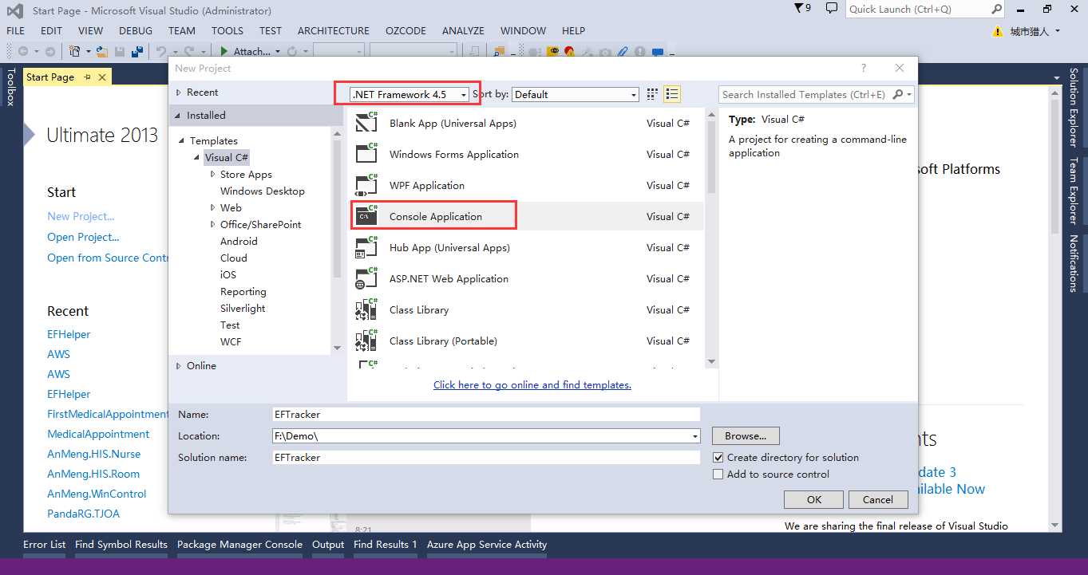1088x575 pixels.
Task: Select the WCF template category
Action: click(231, 342)
